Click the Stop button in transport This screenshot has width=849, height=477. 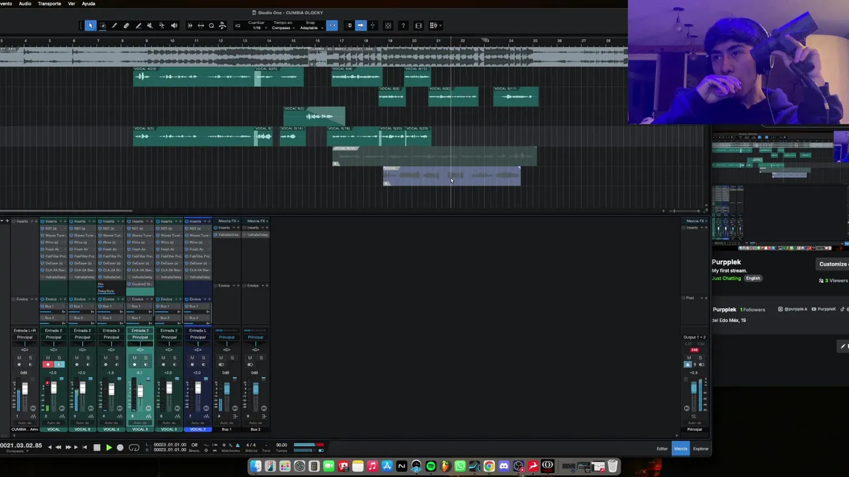97,448
